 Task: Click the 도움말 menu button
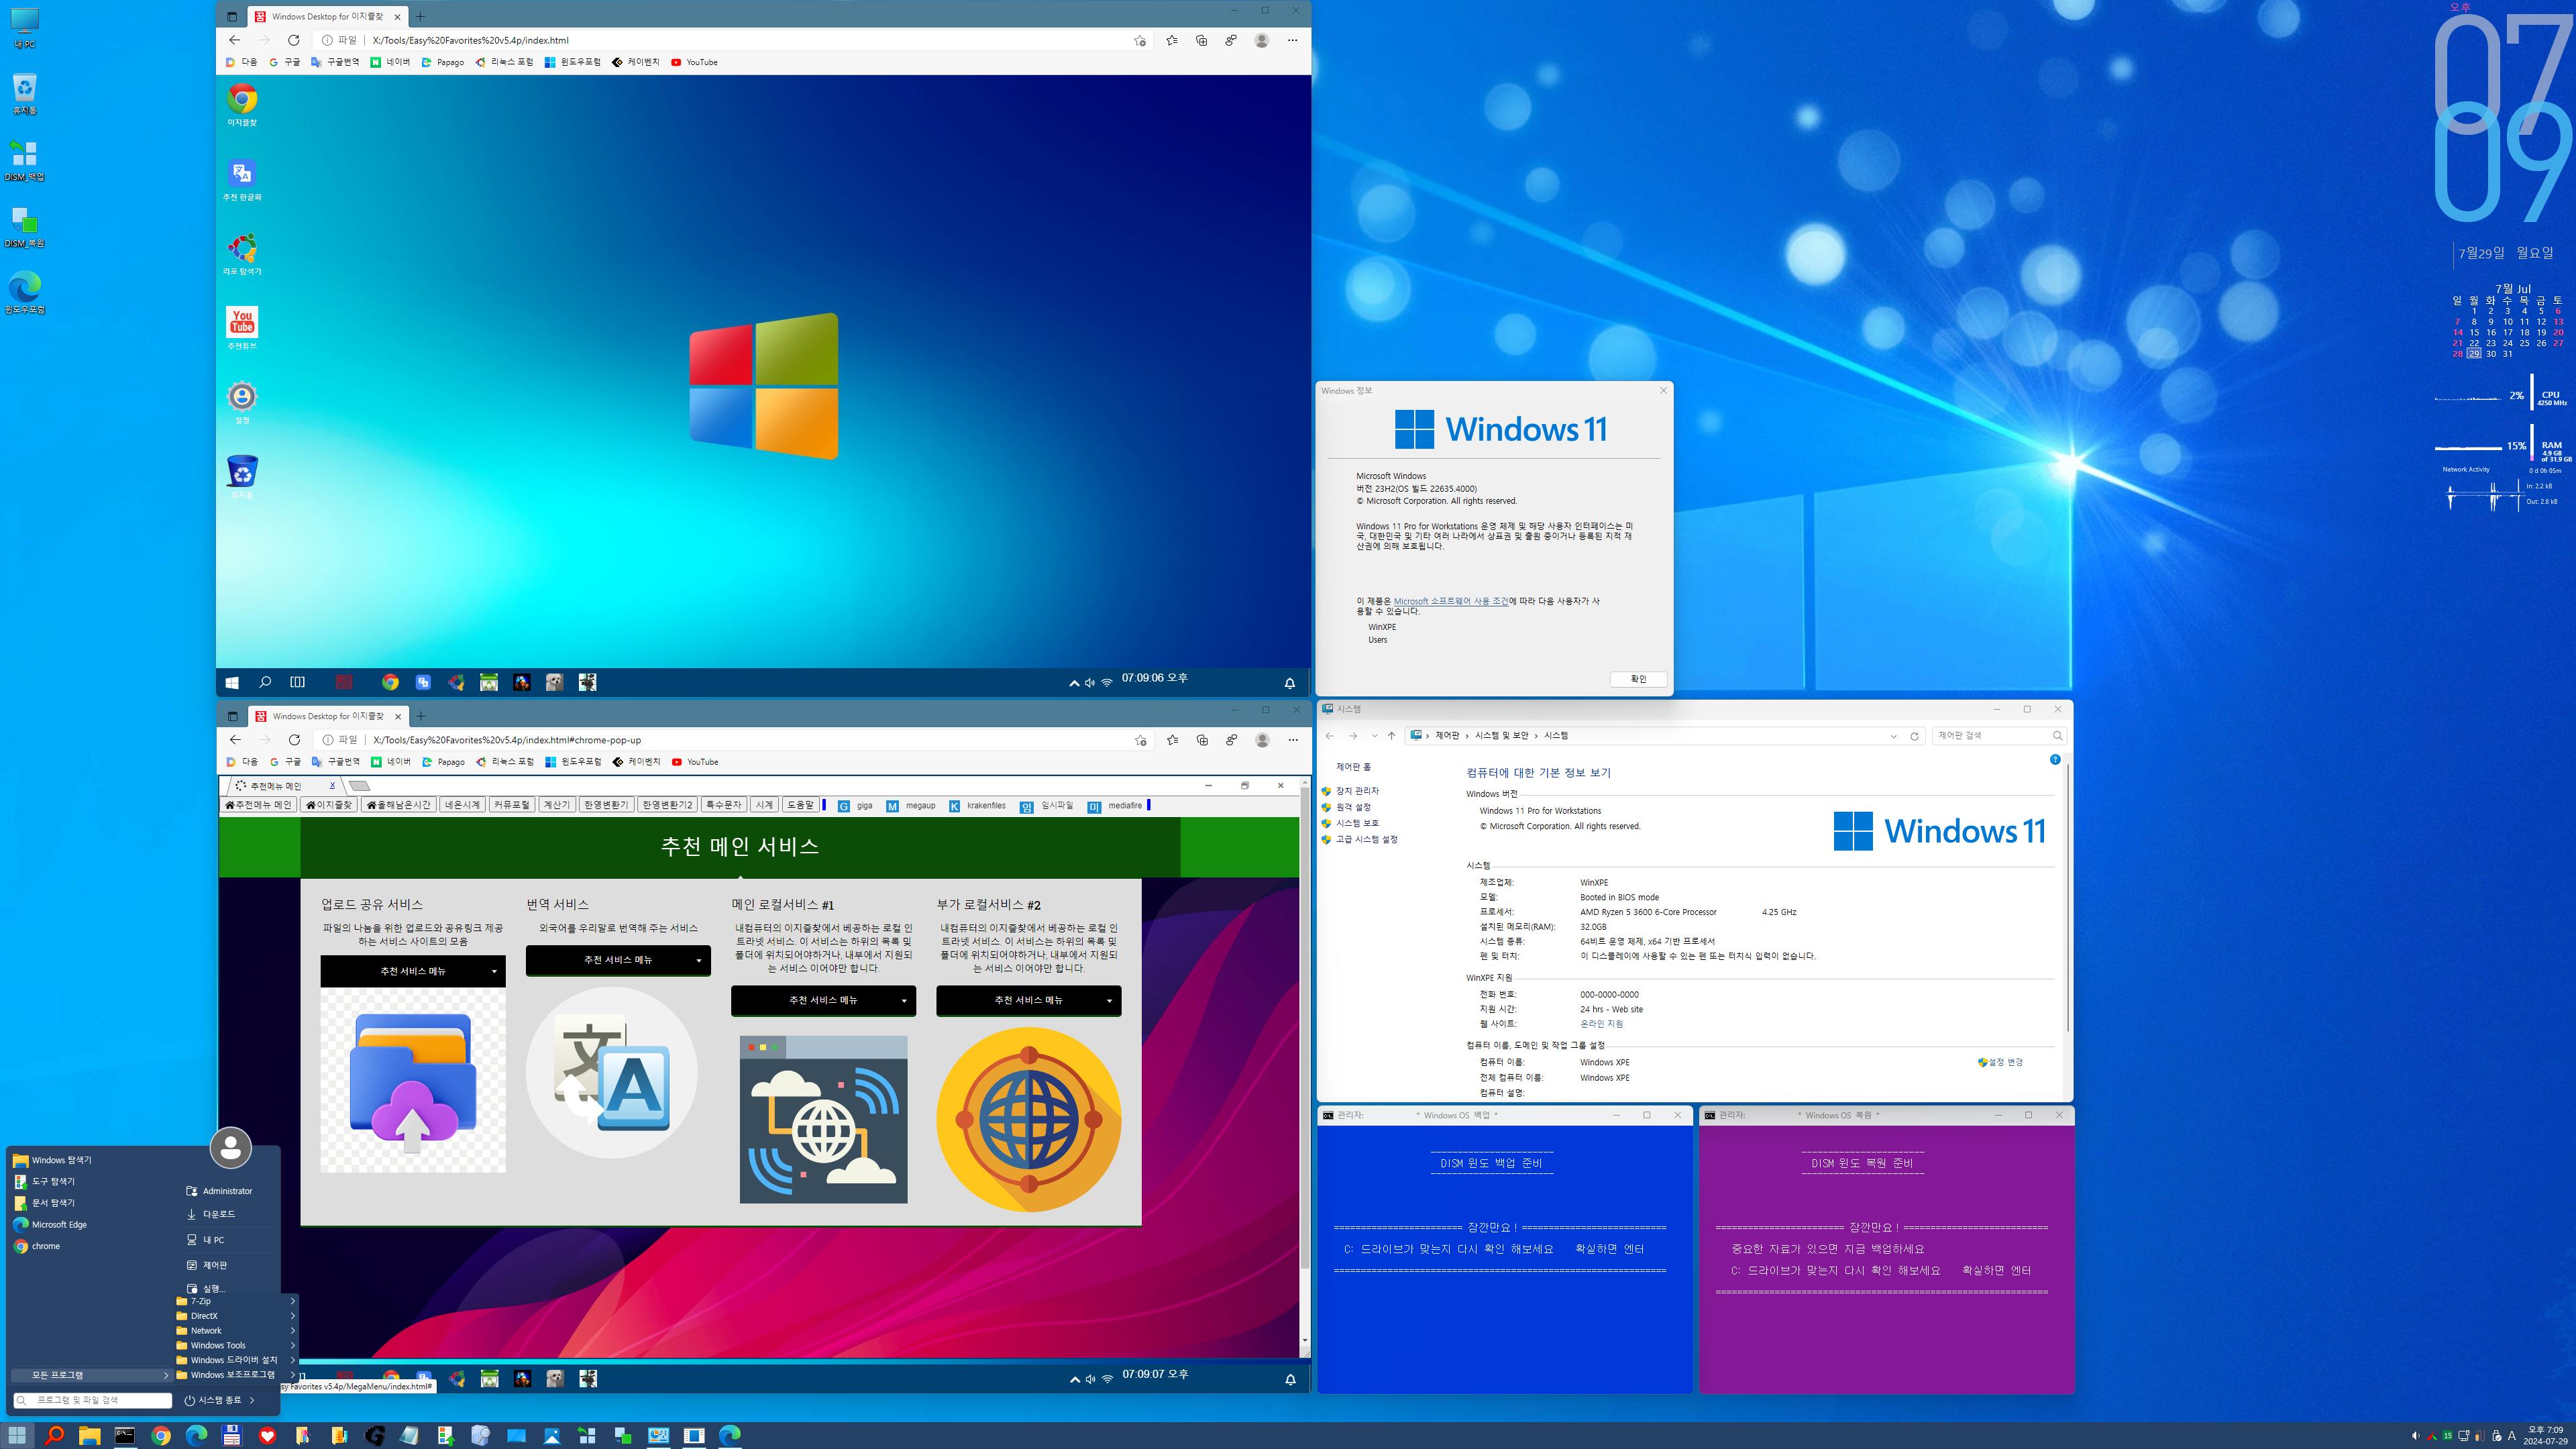tap(800, 805)
